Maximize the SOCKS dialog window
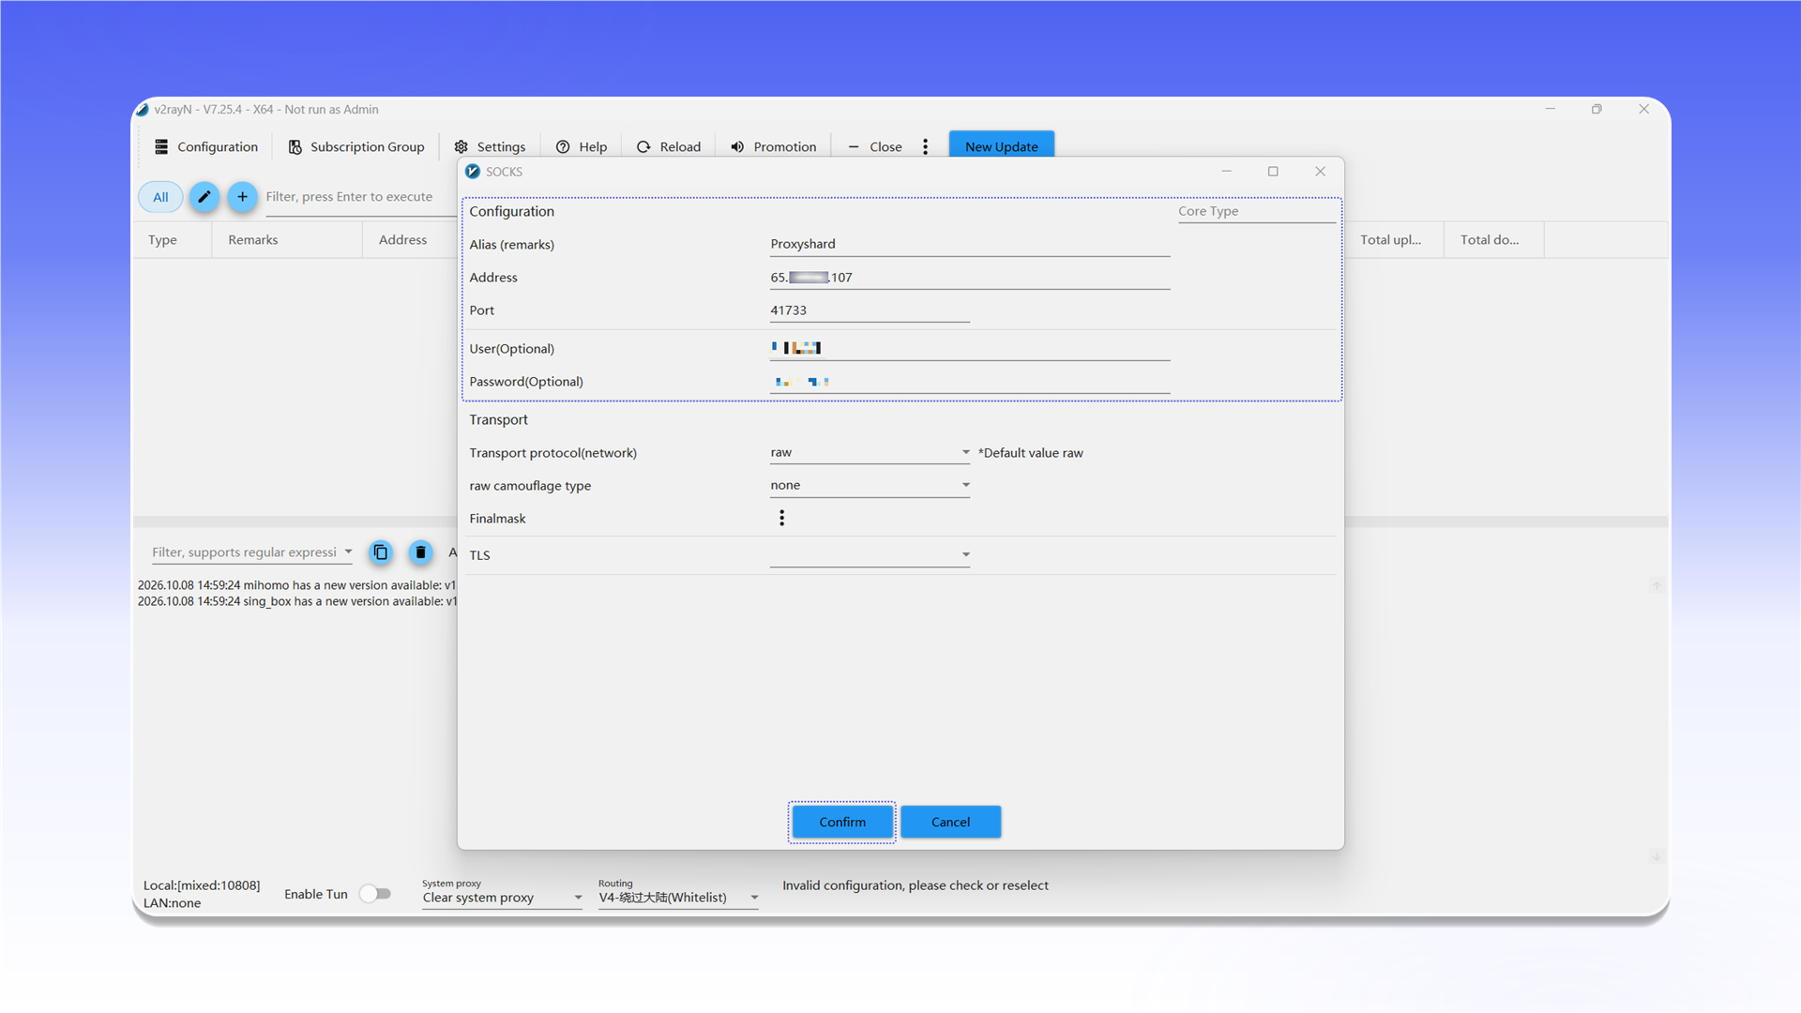This screenshot has height=1013, width=1801. tap(1273, 172)
